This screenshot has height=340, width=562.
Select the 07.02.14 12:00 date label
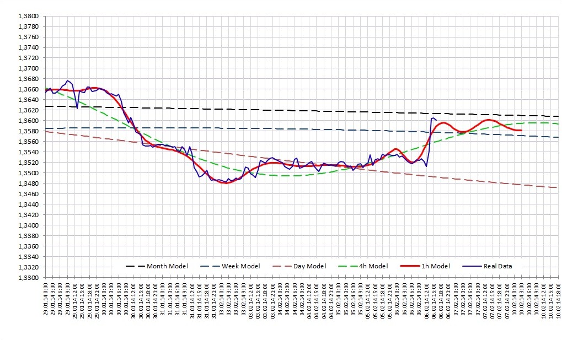tap(485, 300)
